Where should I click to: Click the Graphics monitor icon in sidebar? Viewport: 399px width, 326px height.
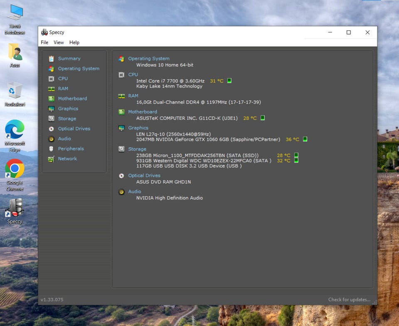(x=51, y=109)
